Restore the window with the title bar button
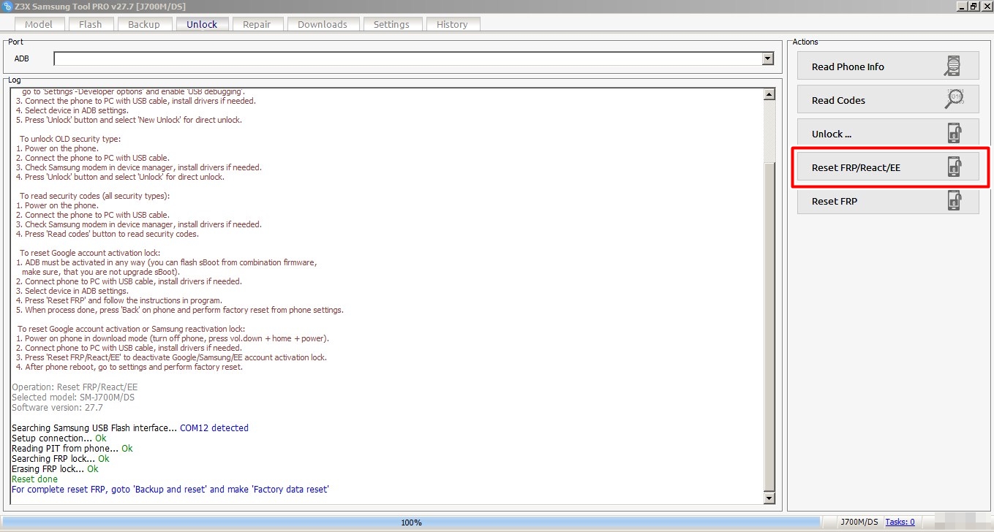Viewport: 994px width, 532px height. [x=974, y=6]
